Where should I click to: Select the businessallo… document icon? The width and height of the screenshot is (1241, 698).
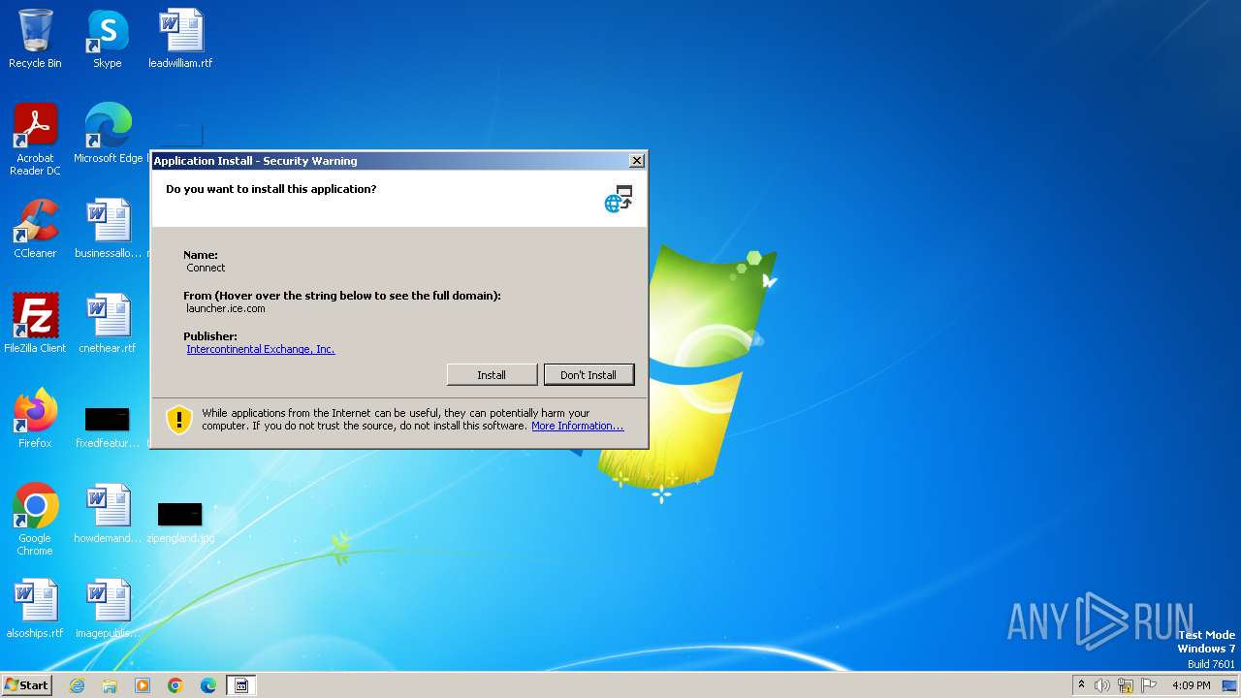[x=108, y=229]
